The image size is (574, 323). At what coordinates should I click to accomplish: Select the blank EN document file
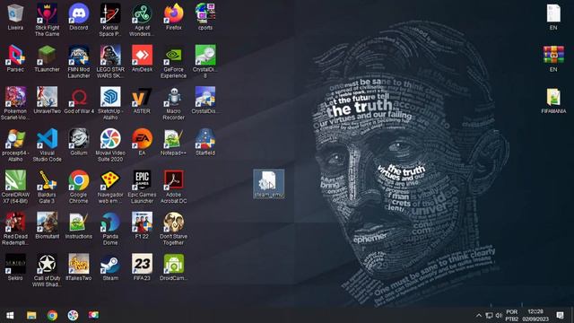[553, 17]
